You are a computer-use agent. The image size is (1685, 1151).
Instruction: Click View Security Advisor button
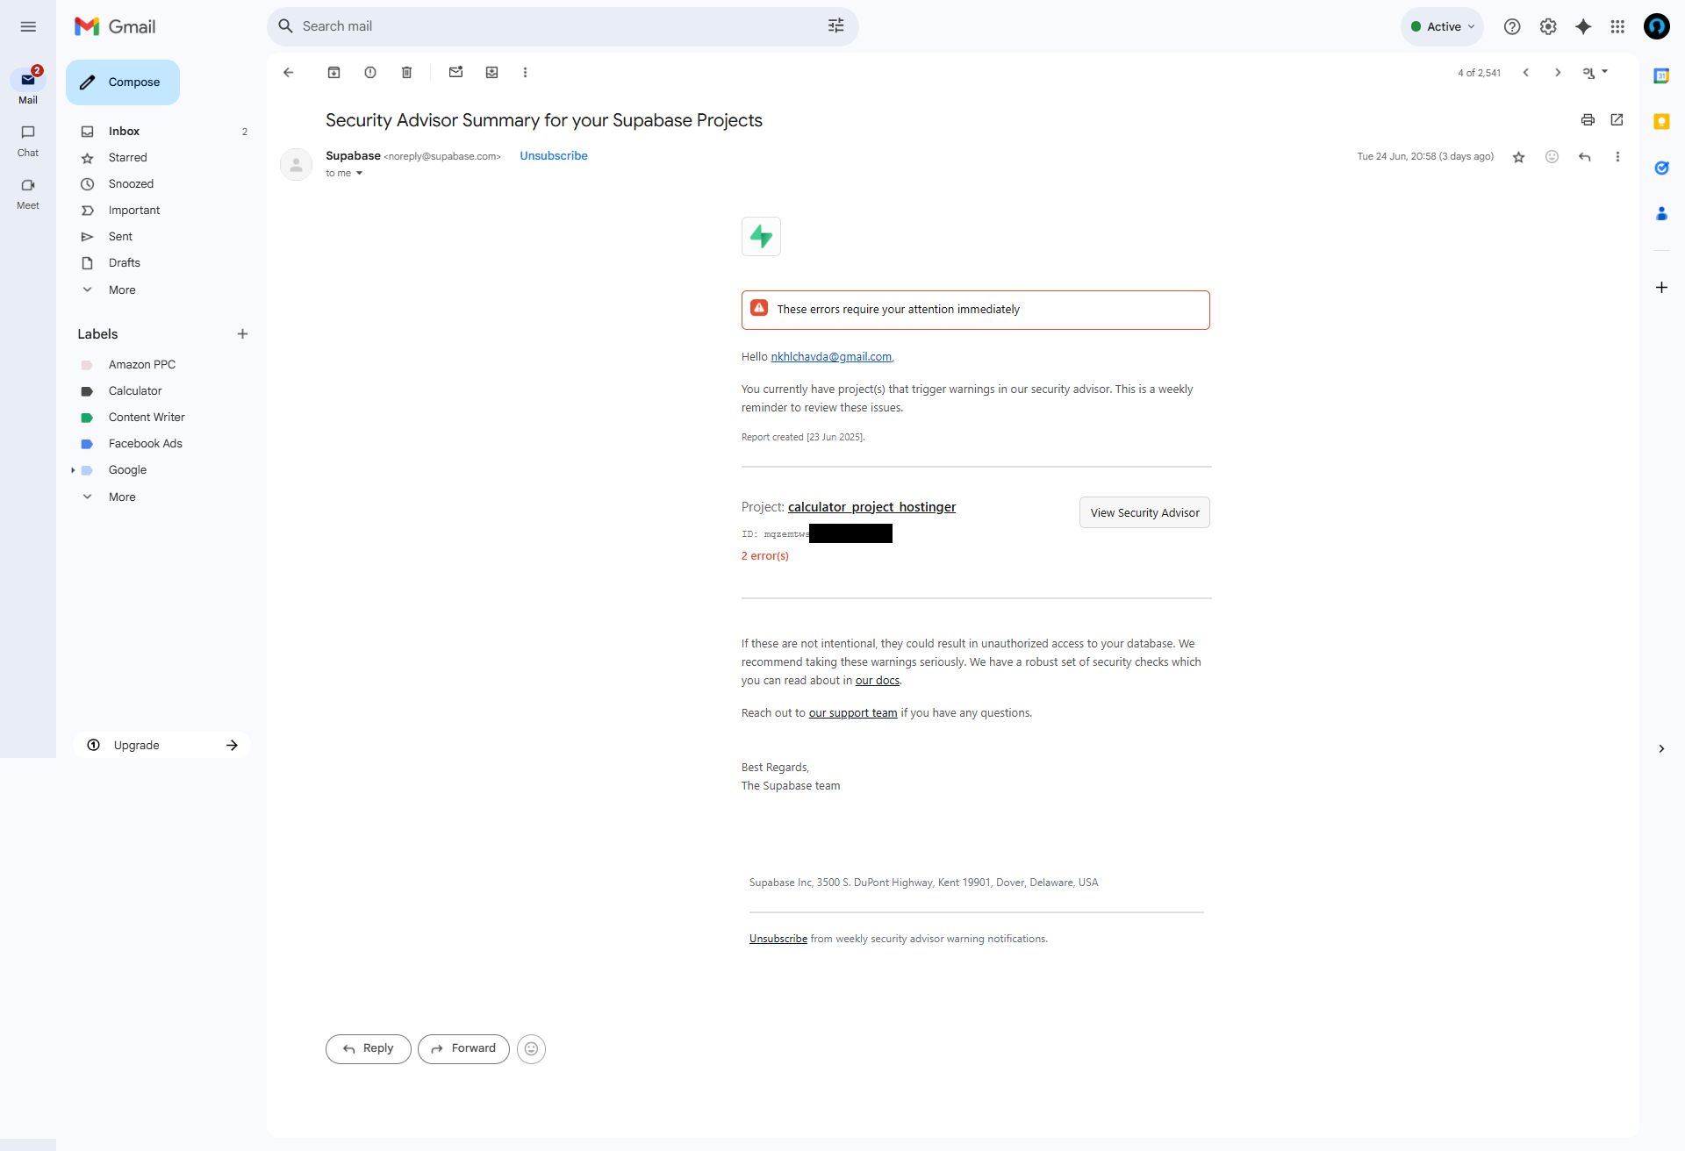[x=1144, y=512]
